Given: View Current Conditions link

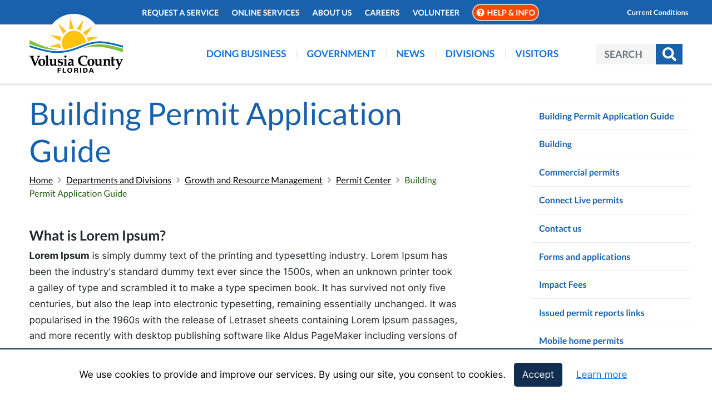Looking at the screenshot, I should click(x=657, y=12).
